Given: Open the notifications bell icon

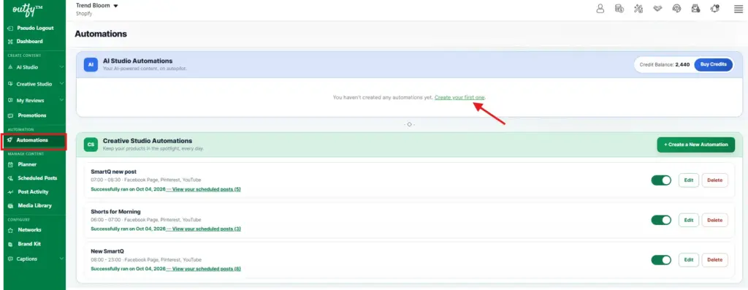Looking at the screenshot, I should (714, 9).
